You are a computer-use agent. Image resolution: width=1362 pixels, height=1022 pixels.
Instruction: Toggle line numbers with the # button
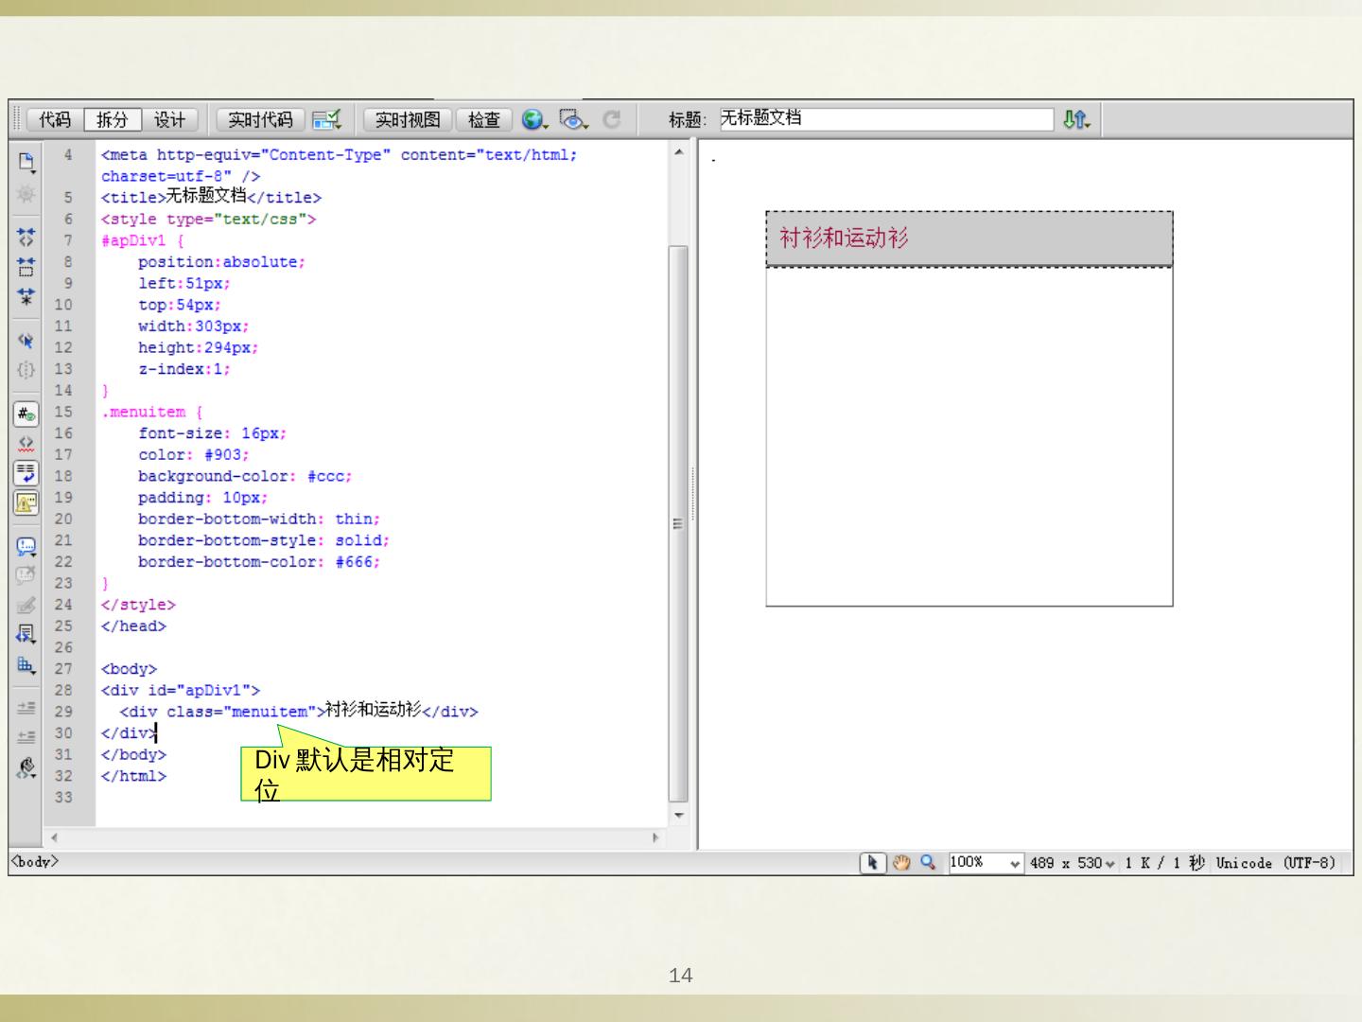click(x=26, y=414)
